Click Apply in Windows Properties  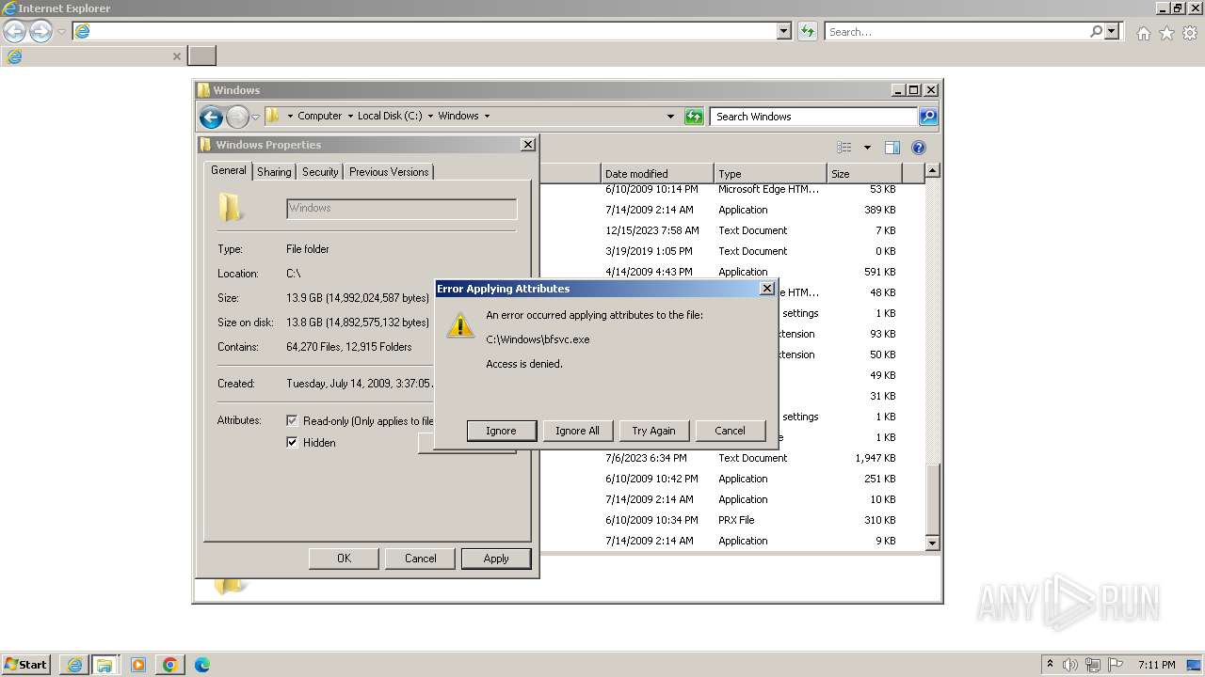click(x=496, y=559)
